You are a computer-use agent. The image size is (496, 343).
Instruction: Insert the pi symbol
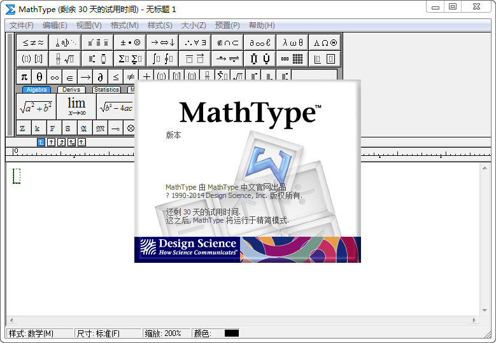(24, 77)
